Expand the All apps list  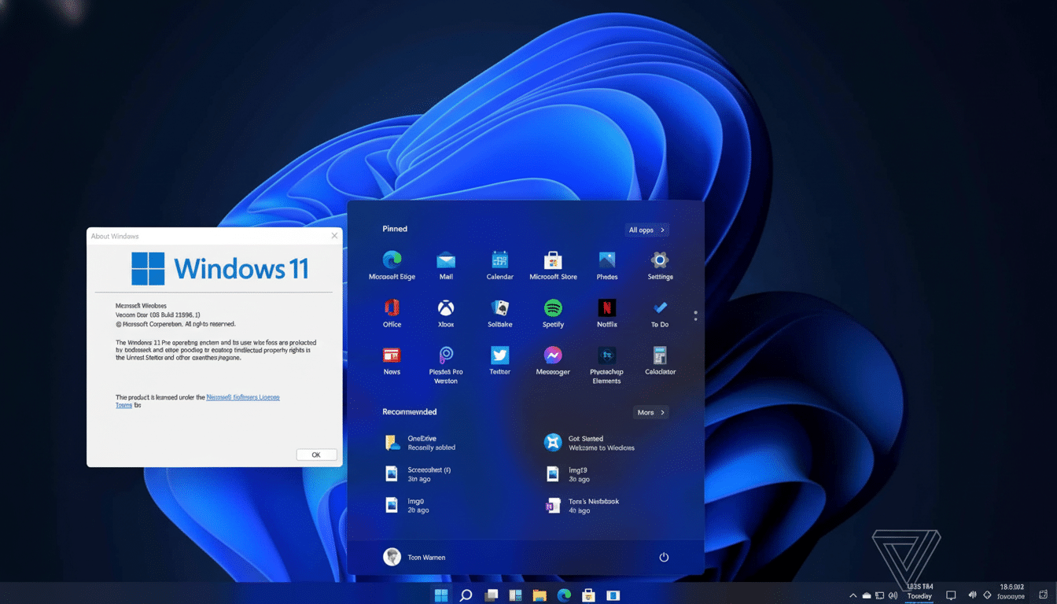(x=646, y=230)
